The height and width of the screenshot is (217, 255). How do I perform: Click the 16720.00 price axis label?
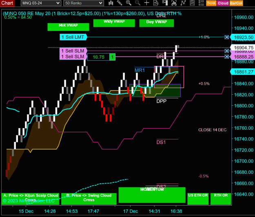click(244, 150)
